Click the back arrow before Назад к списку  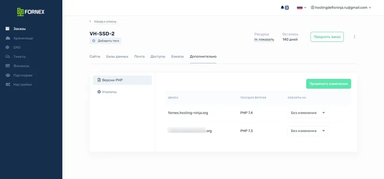[x=90, y=22]
